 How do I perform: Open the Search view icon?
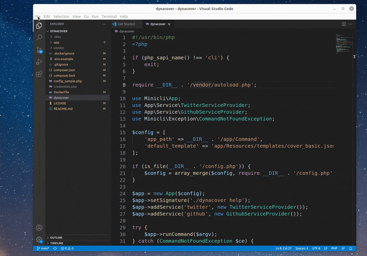pyautogui.click(x=39, y=37)
